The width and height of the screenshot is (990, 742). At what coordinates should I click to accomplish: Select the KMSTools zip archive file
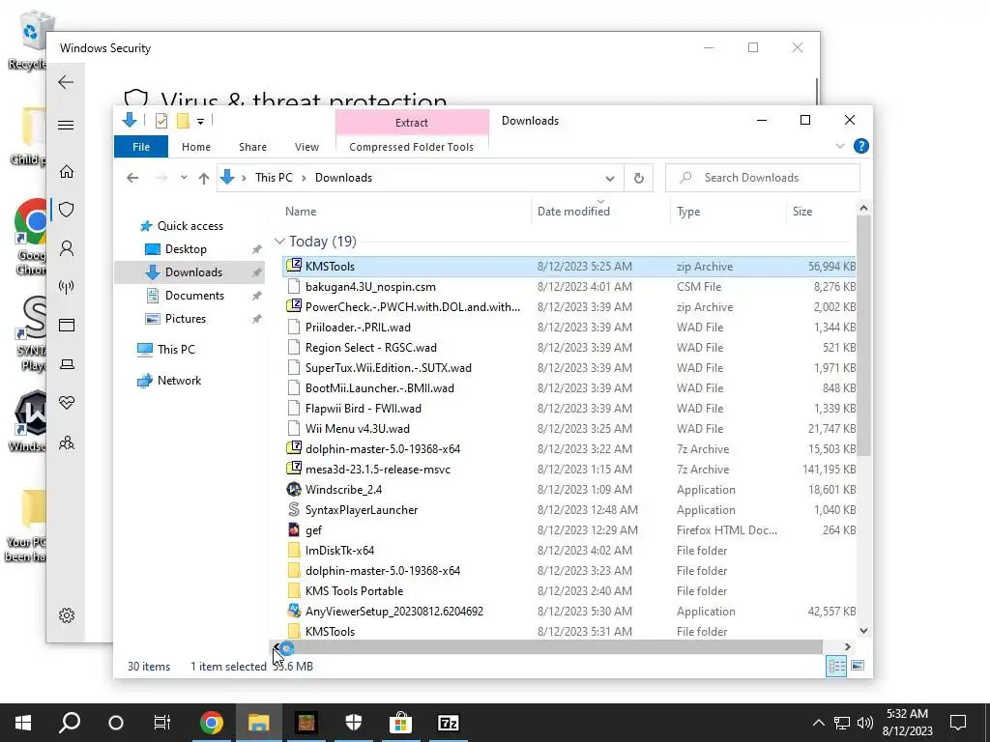[568, 267]
